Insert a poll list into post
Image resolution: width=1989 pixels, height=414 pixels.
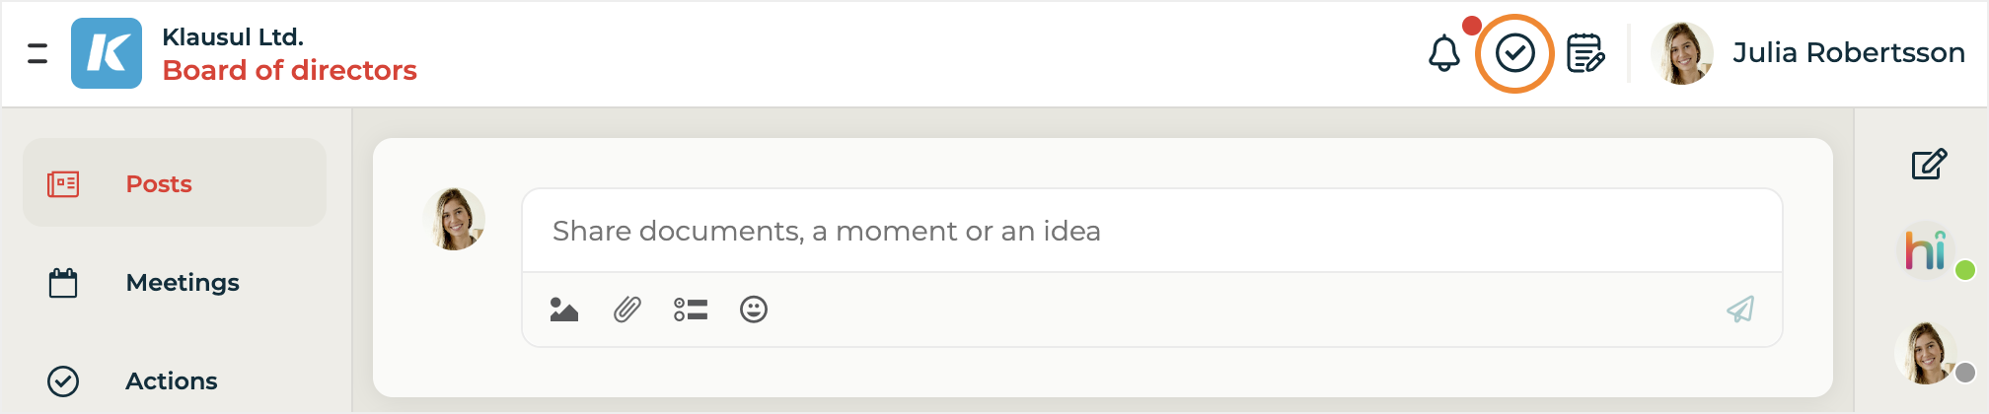[691, 310]
